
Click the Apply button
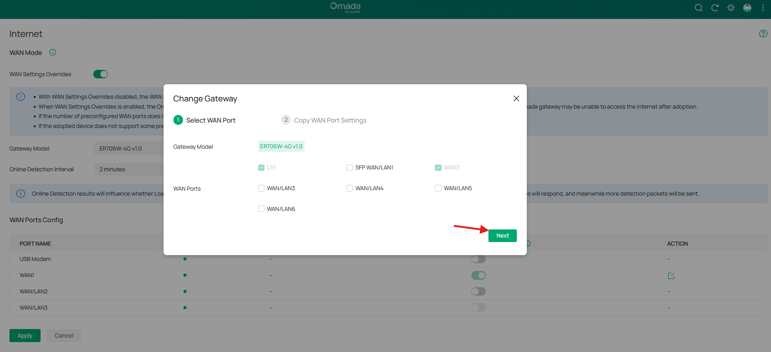25,336
